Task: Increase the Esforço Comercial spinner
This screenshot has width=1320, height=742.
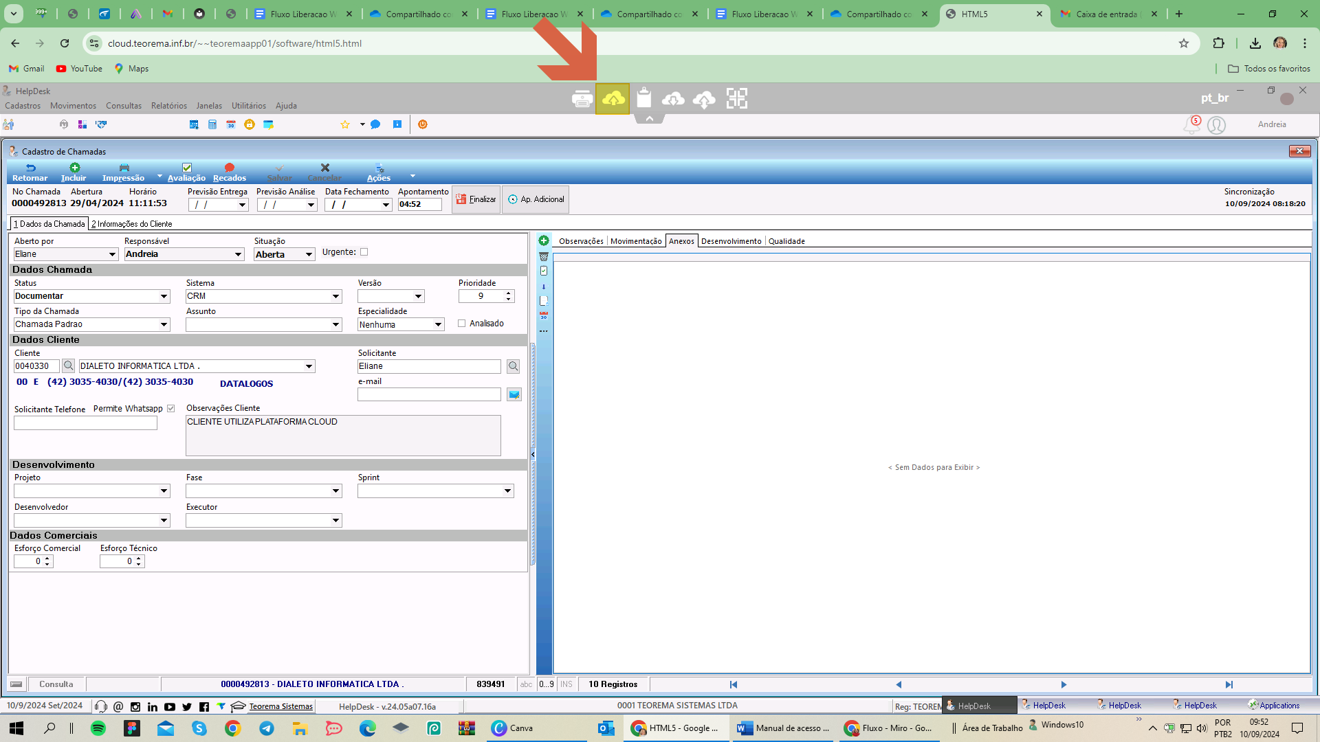Action: click(x=47, y=559)
